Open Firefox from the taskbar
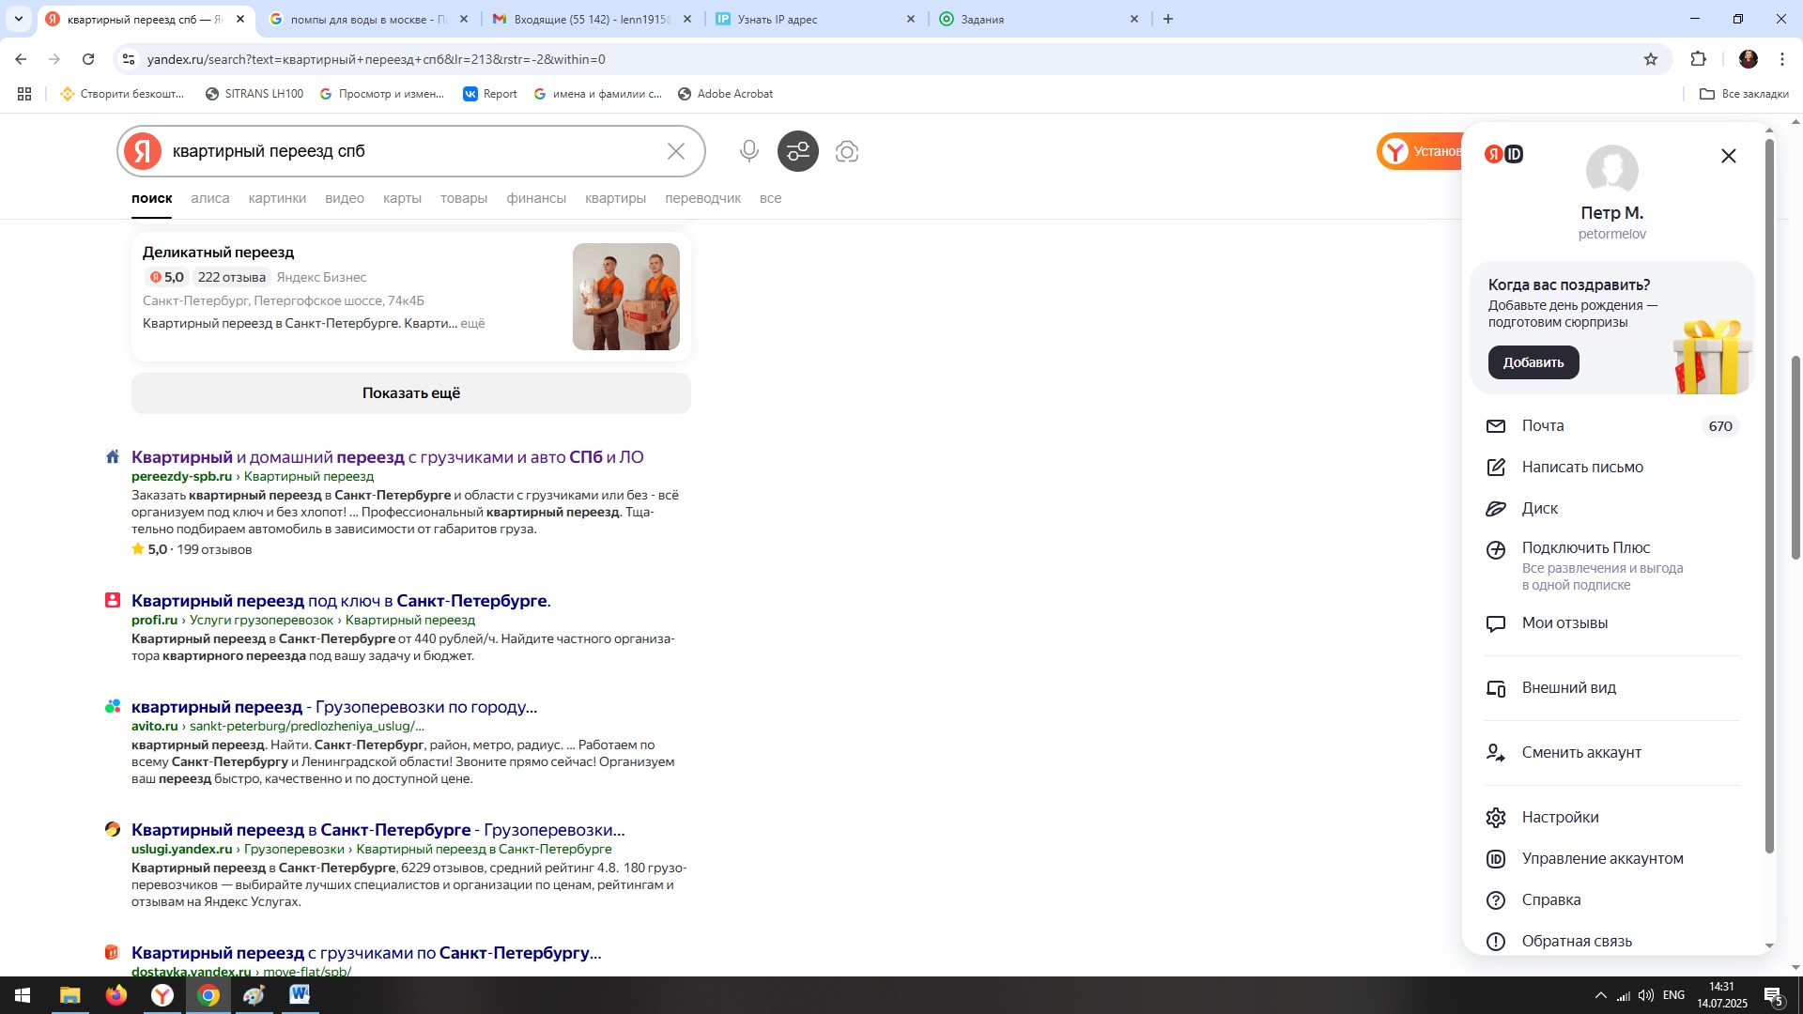The width and height of the screenshot is (1803, 1014). [116, 995]
